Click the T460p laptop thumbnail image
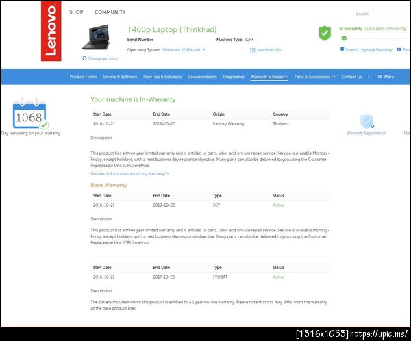 pos(96,37)
